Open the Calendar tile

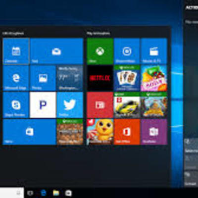16,51
